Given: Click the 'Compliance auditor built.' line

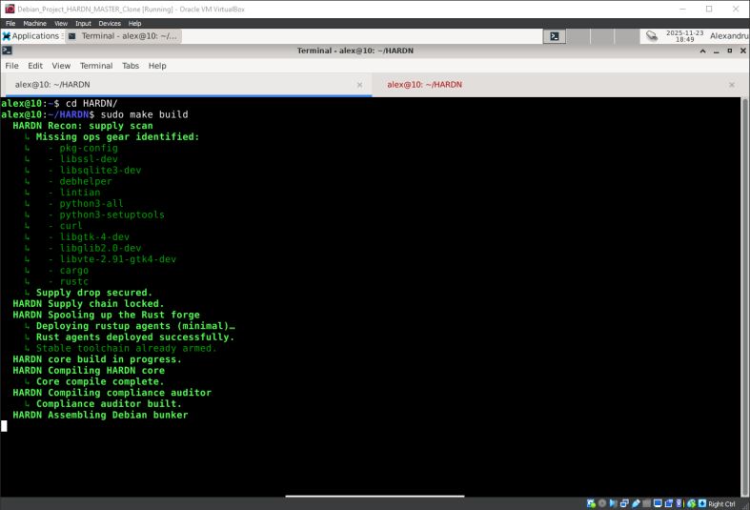Looking at the screenshot, I should (109, 404).
